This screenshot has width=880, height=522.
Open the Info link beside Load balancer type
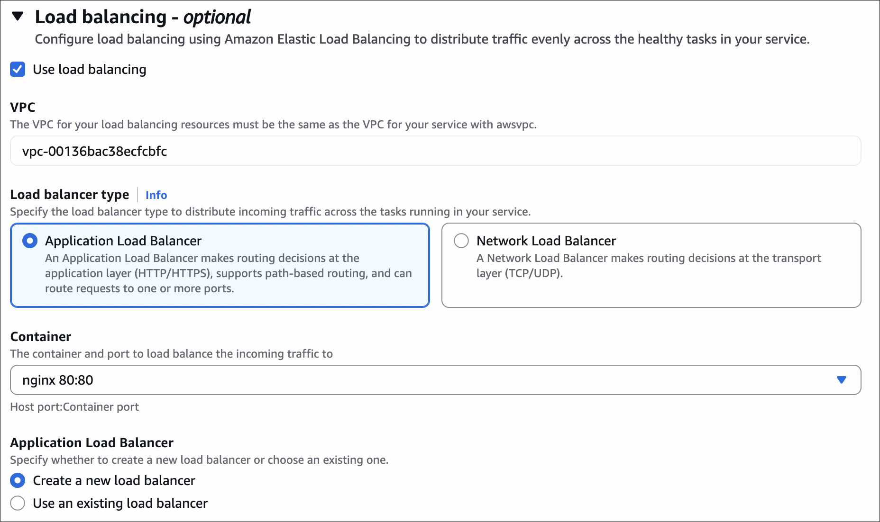[x=156, y=195]
